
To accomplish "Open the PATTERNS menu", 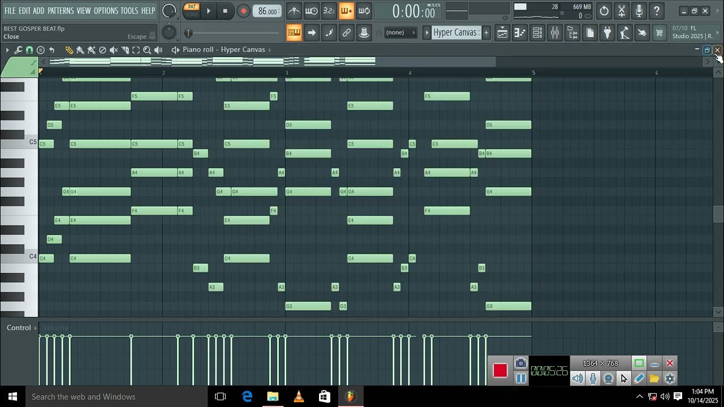I will [x=61, y=11].
